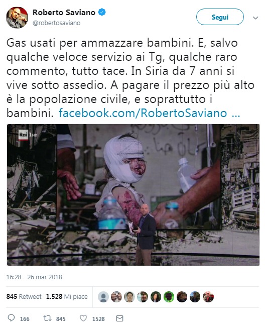The width and height of the screenshot is (265, 331).
Task: Open the @robertosaviano handle link
Action: 56,23
